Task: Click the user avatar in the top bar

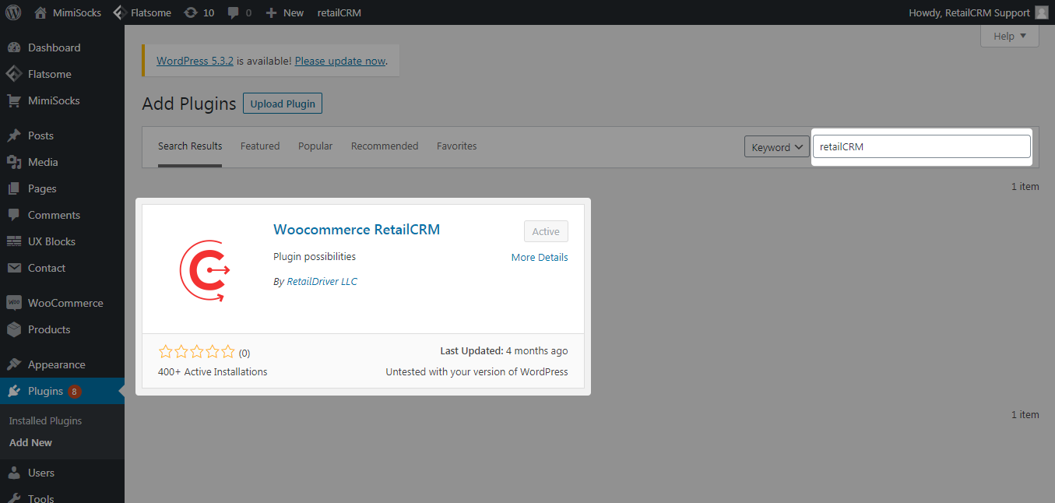Action: [x=1042, y=12]
